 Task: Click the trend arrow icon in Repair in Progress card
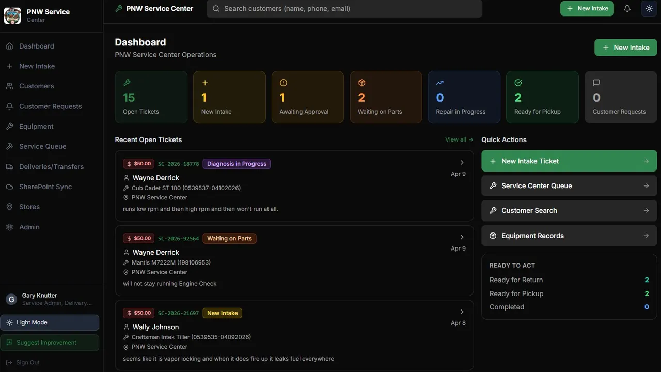click(440, 83)
